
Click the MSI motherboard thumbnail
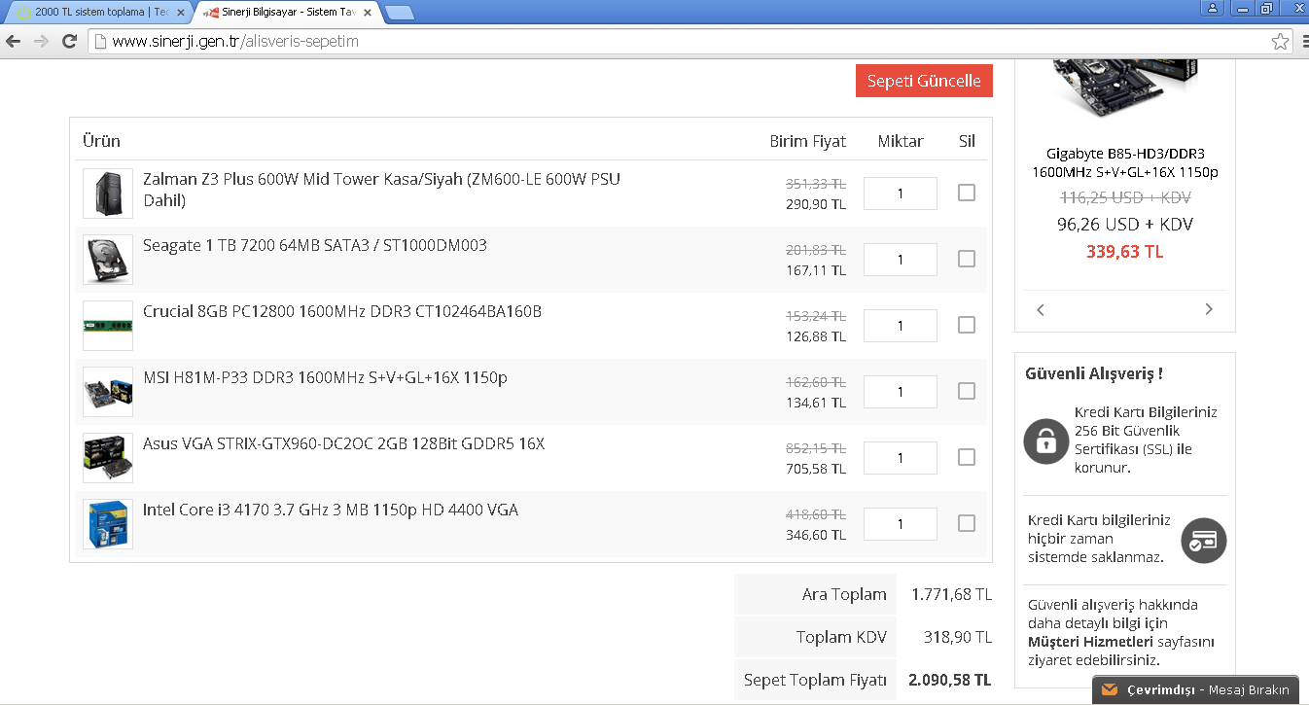108,392
